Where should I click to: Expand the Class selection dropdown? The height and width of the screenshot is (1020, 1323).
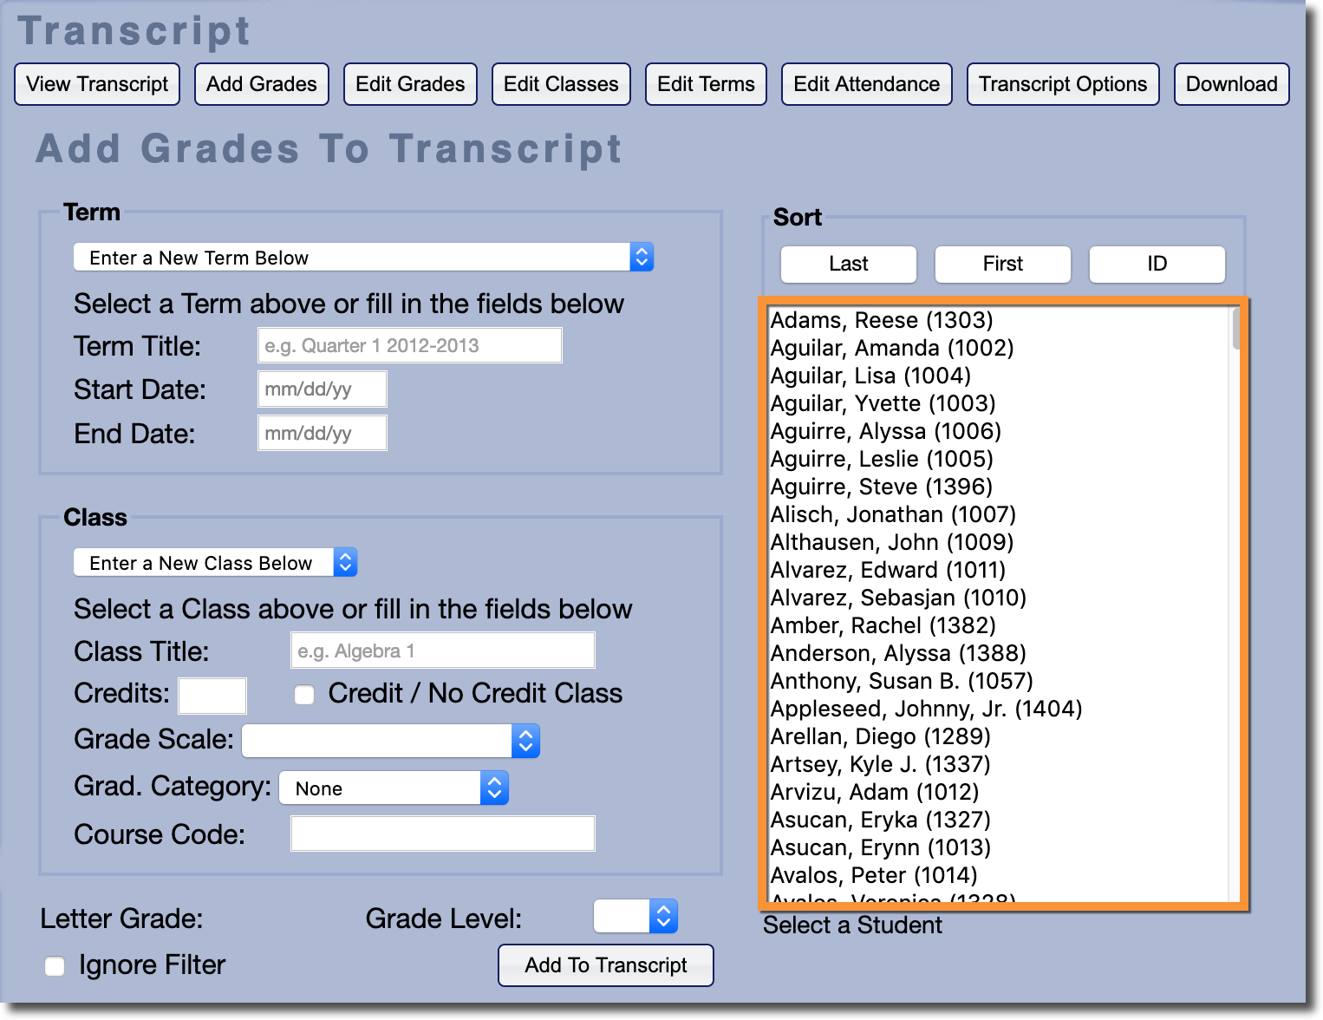(x=215, y=563)
